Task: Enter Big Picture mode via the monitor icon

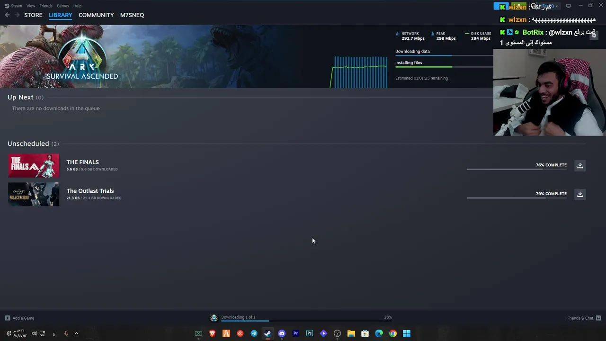Action: coord(568,6)
